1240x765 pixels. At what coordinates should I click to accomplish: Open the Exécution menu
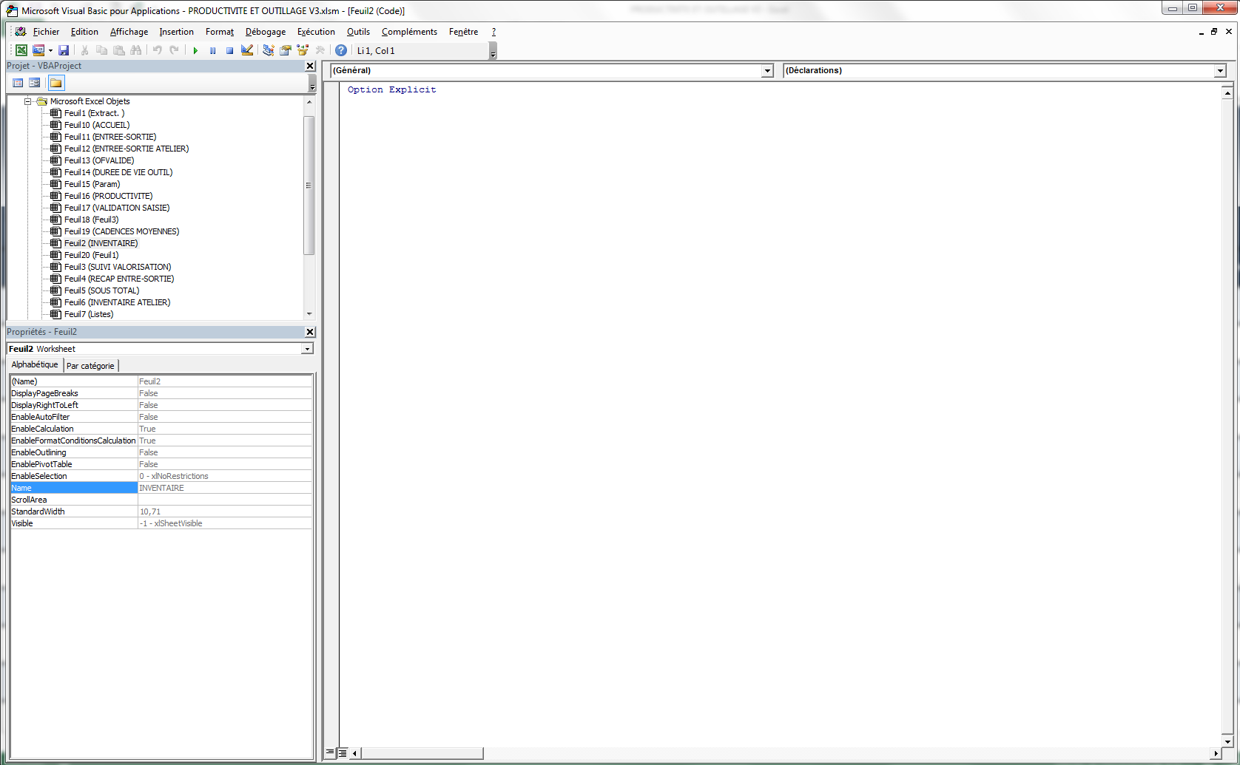tap(316, 32)
